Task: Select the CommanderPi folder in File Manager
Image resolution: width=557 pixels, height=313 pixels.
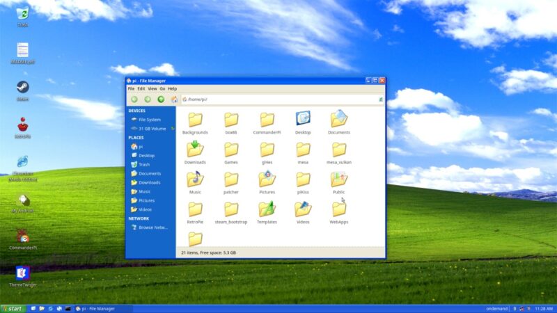Action: point(267,123)
